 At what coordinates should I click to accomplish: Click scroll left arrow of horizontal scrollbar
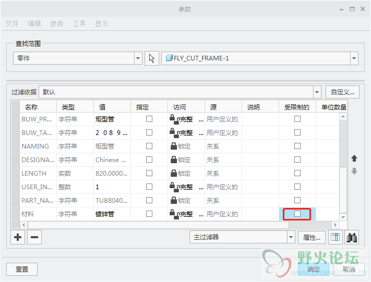23,225
